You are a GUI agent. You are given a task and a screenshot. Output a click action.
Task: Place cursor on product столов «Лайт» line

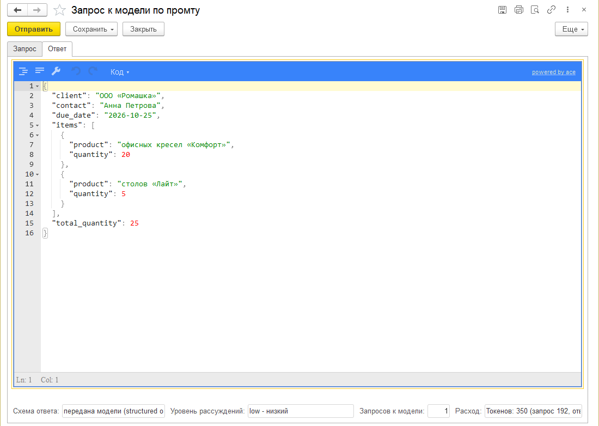pyautogui.click(x=310, y=184)
